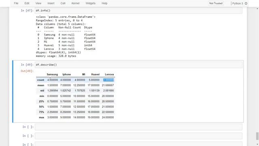This screenshot has height=146, width=259.
Task: Open the Widgets menu
Action: tap(90, 3)
